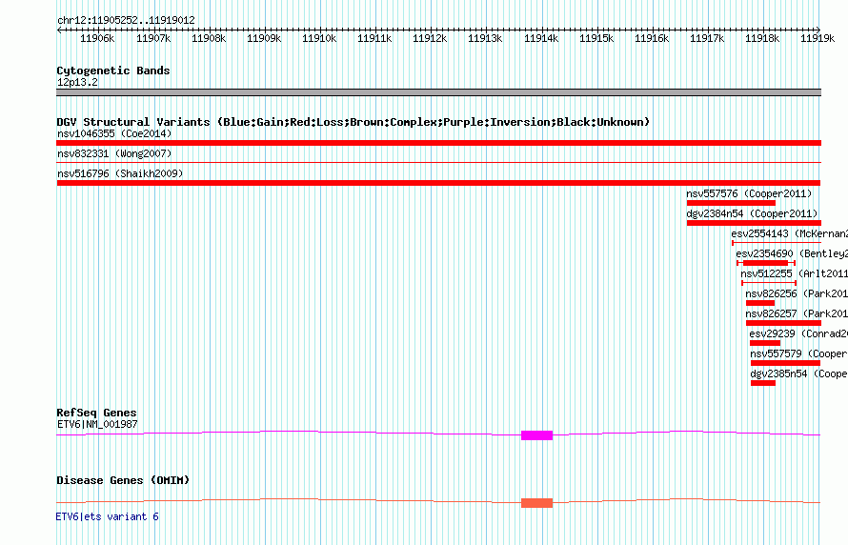Click the short red bar under esv29239
Image resolution: width=848 pixels, height=545 pixels.
pyautogui.click(x=765, y=343)
